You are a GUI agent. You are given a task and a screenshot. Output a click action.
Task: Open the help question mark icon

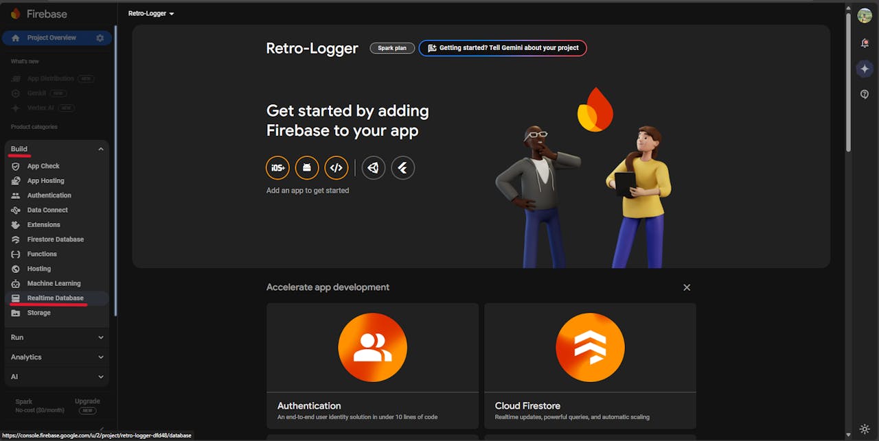pos(865,94)
